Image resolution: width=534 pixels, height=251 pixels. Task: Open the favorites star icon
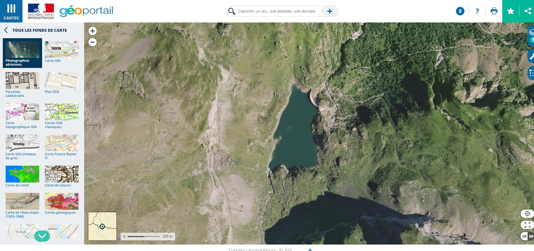(511, 11)
